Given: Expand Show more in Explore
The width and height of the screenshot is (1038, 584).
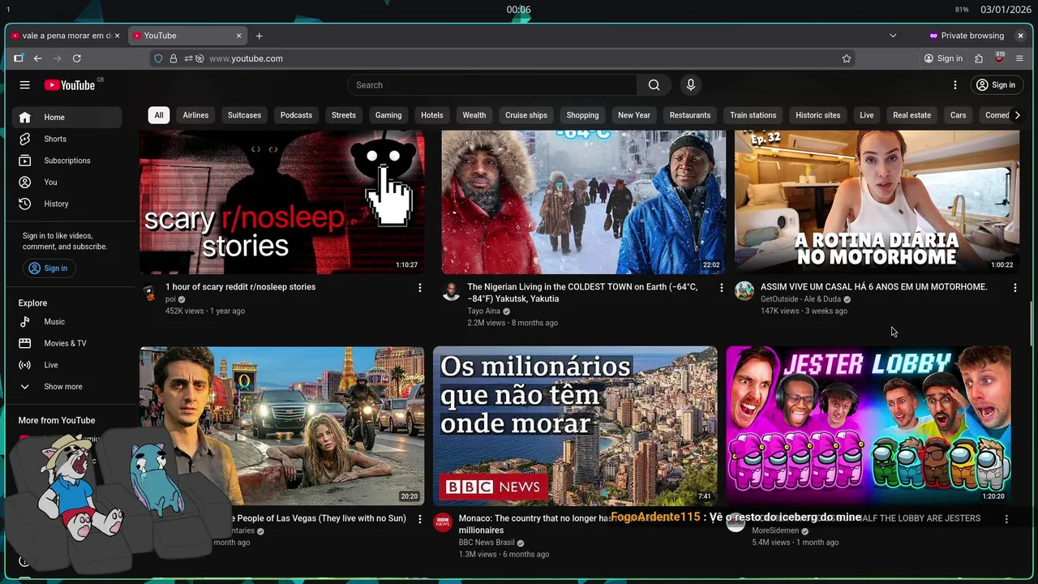Looking at the screenshot, I should coord(67,387).
